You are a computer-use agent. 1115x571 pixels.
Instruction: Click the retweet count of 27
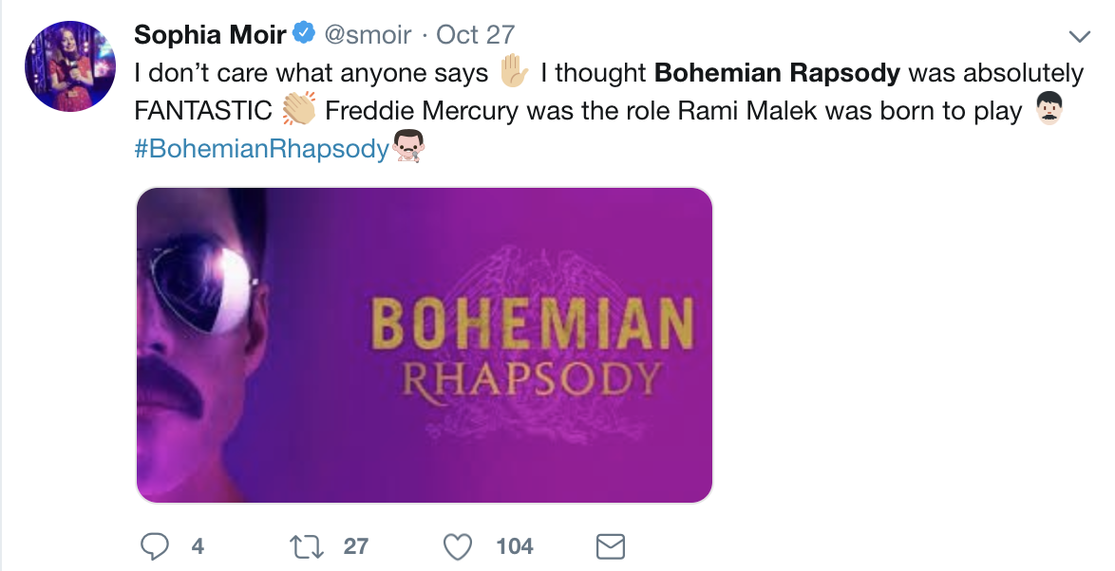[356, 546]
